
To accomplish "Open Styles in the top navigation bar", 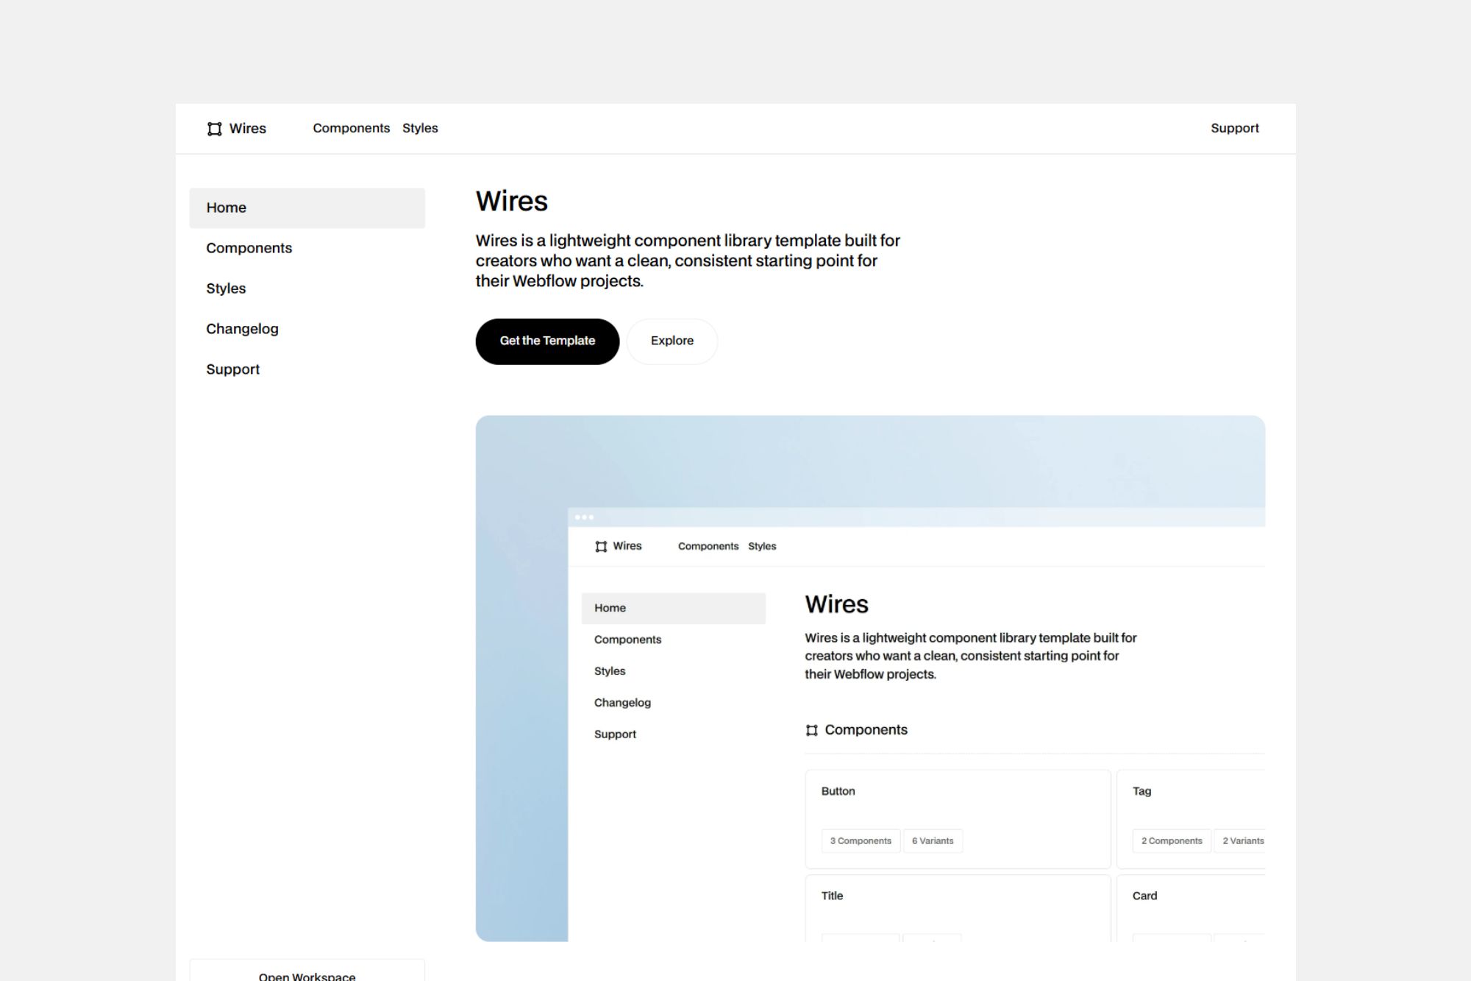I will click(420, 128).
